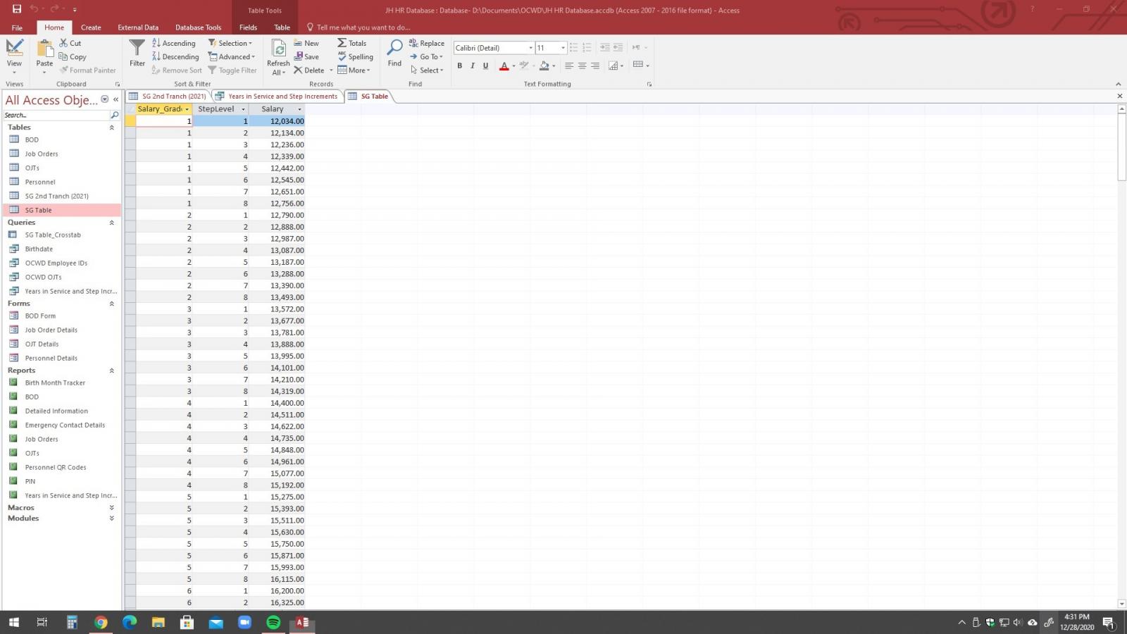
Task: Apply the background fill color
Action: (x=544, y=66)
